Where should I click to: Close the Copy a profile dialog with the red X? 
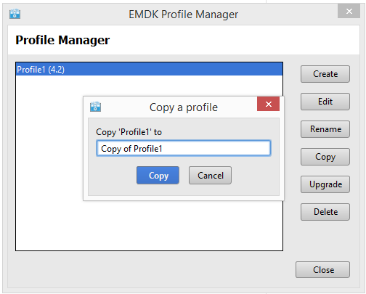click(x=268, y=104)
